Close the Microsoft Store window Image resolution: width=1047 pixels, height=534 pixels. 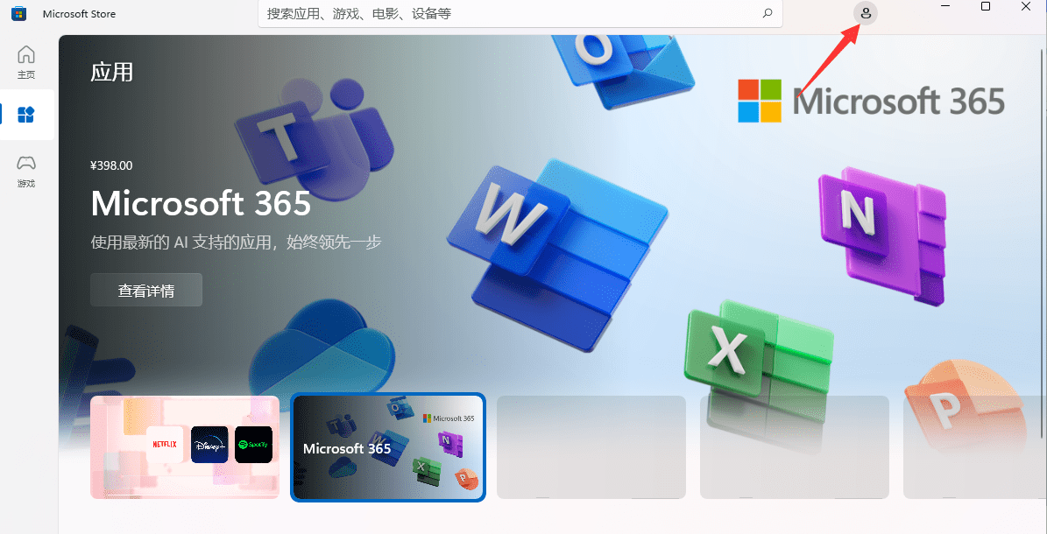[x=1026, y=6]
